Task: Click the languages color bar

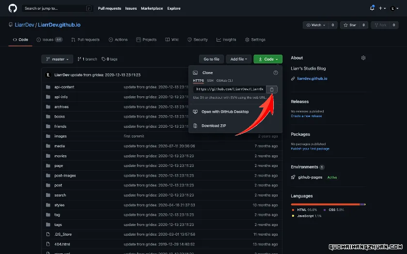Action: 328,205
